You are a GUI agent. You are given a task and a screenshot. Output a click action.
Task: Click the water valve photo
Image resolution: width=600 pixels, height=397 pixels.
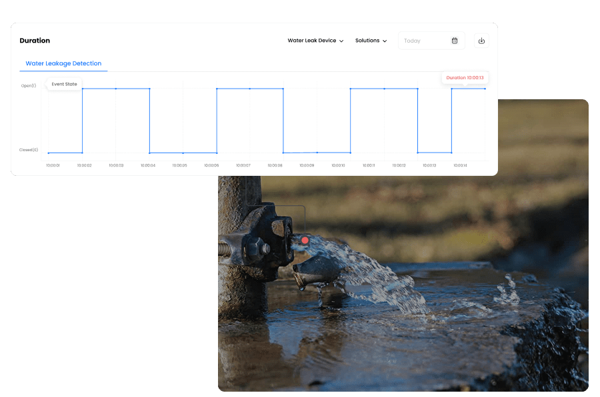[433, 300]
